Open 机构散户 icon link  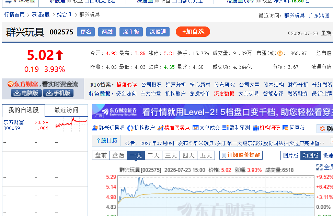click(x=141, y=128)
